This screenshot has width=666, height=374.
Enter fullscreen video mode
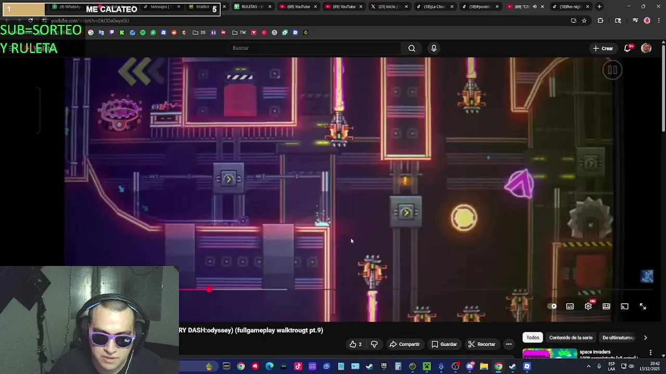[643, 306]
